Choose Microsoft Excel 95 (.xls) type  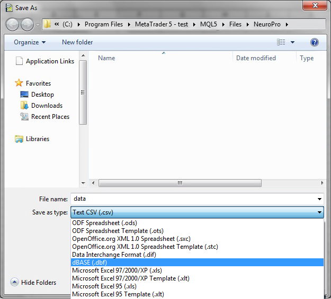coord(197,286)
